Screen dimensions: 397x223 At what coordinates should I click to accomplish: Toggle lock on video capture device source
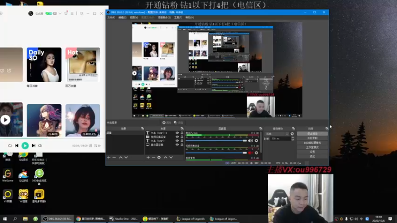point(182,137)
